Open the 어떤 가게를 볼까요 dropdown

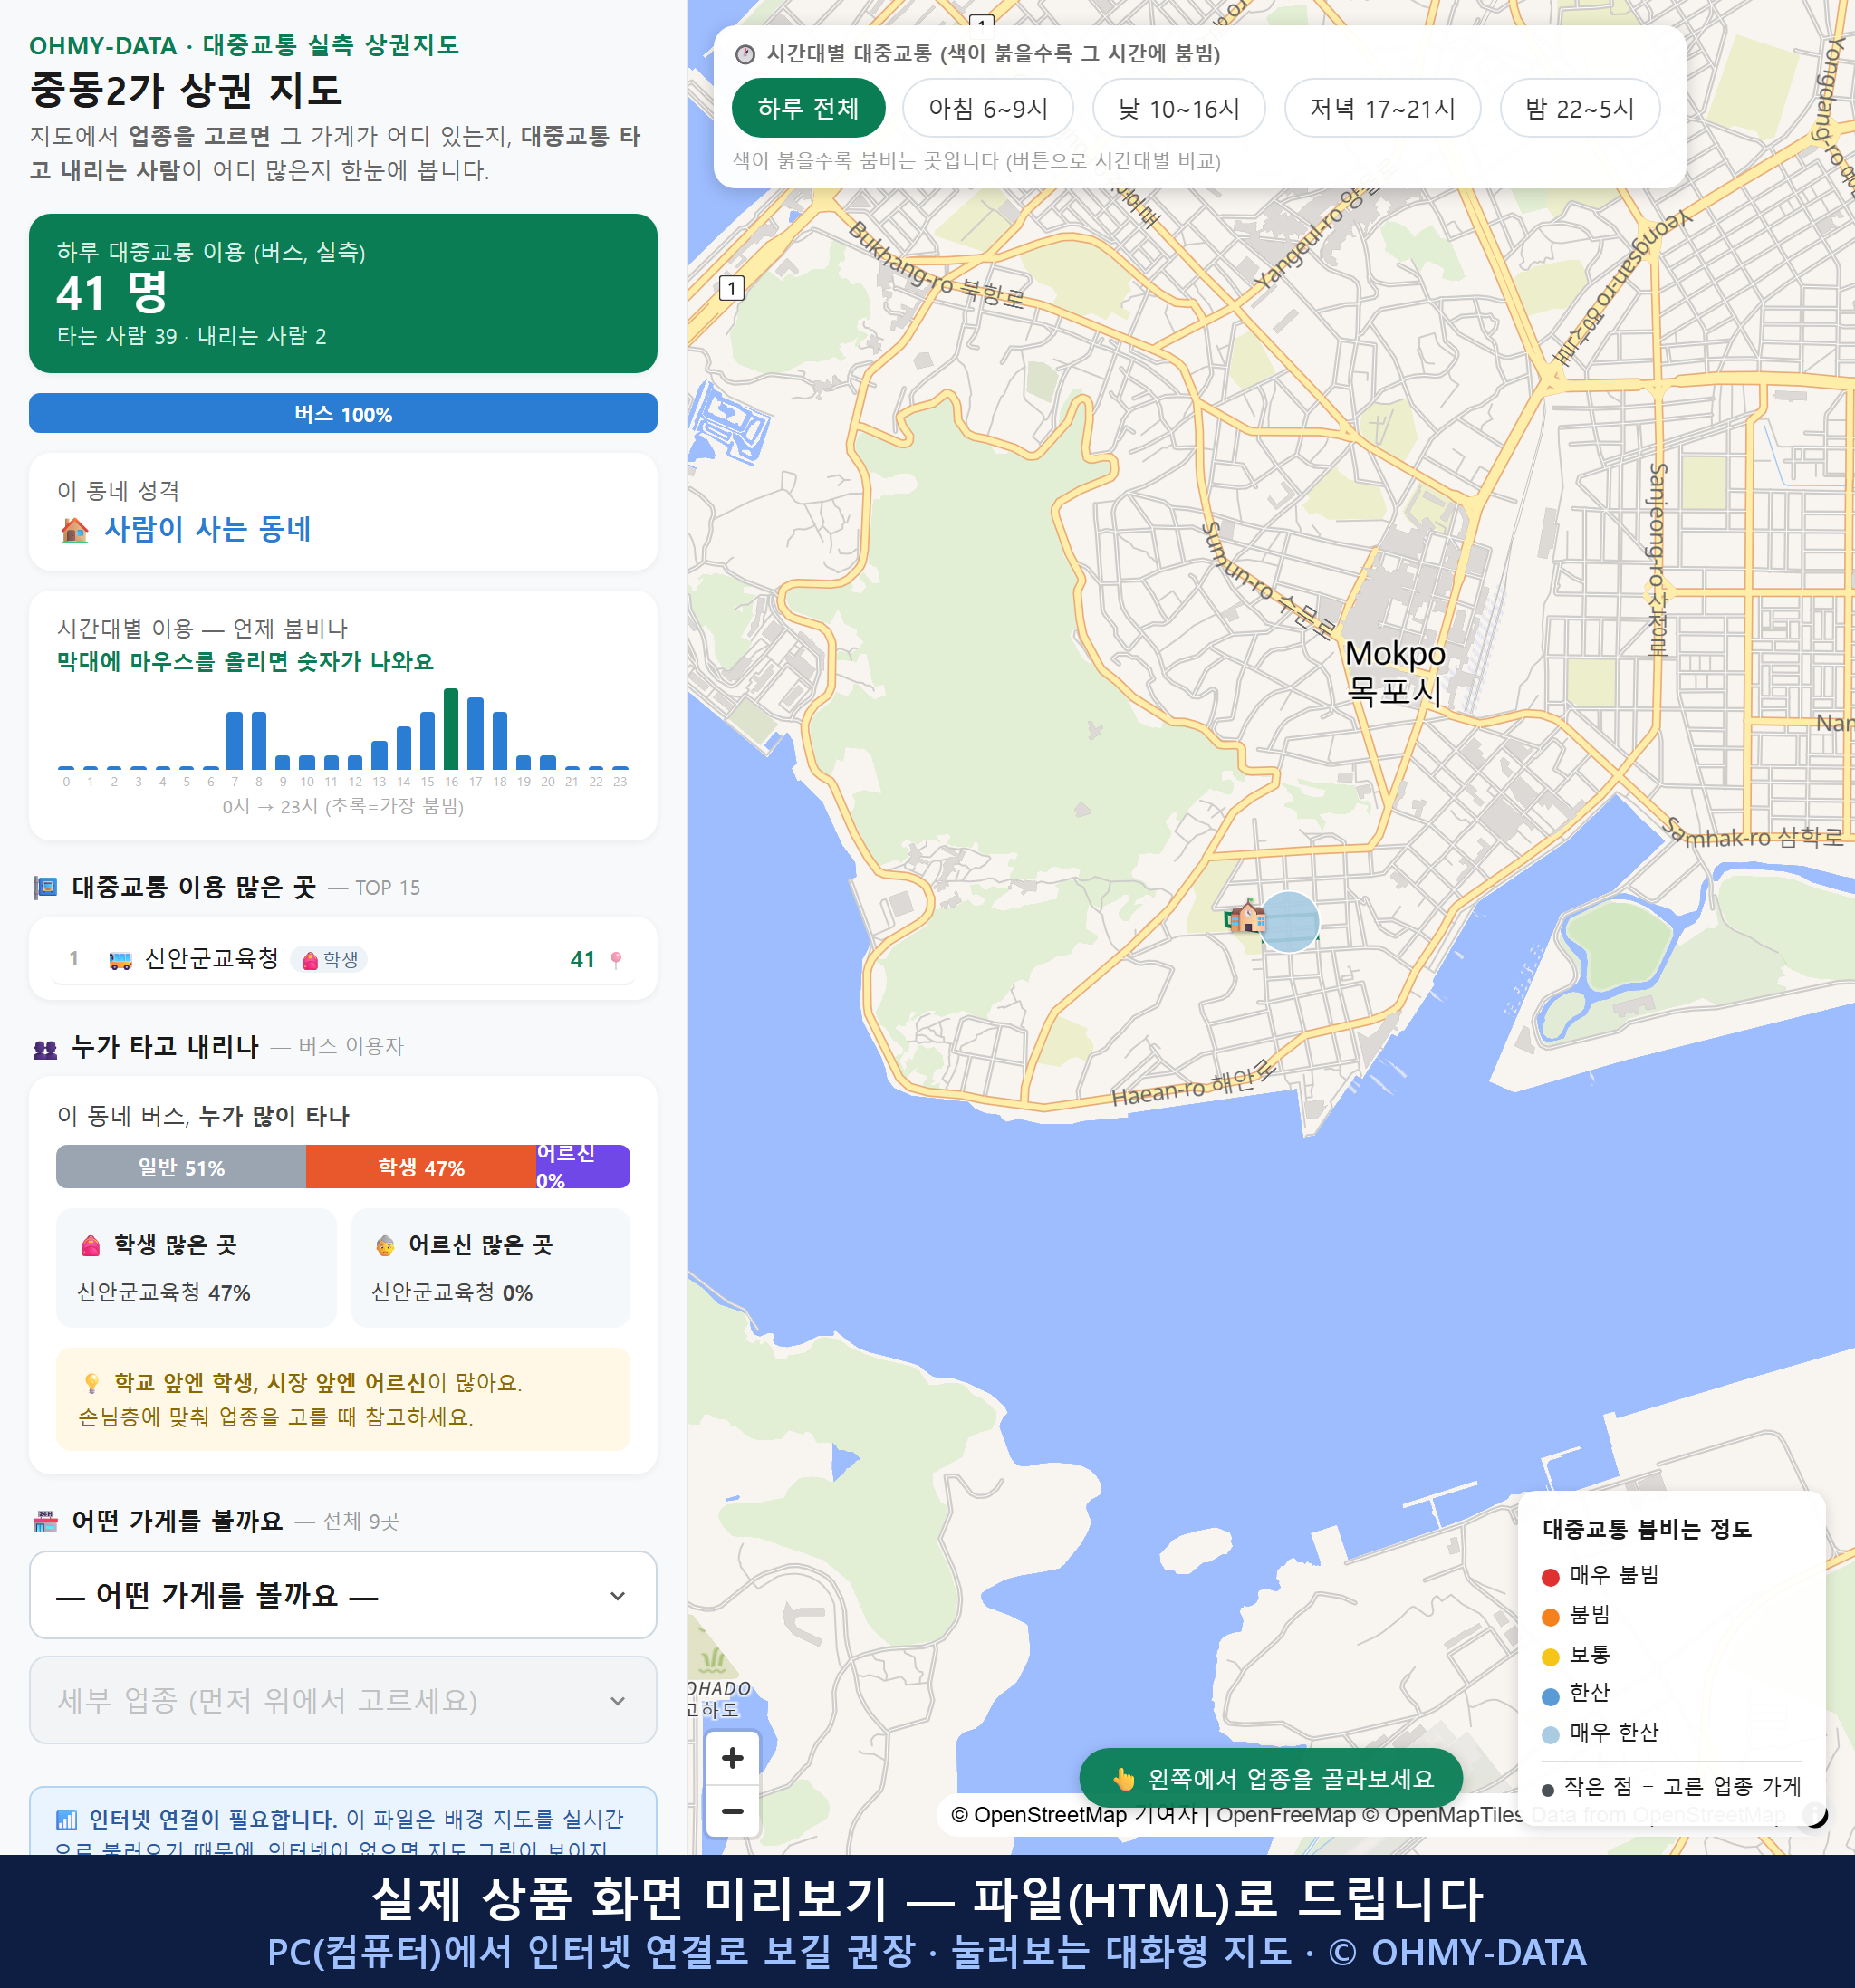coord(343,1594)
